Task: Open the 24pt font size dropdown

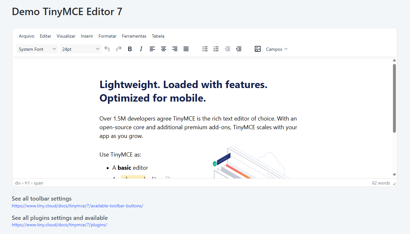Action: (x=80, y=49)
